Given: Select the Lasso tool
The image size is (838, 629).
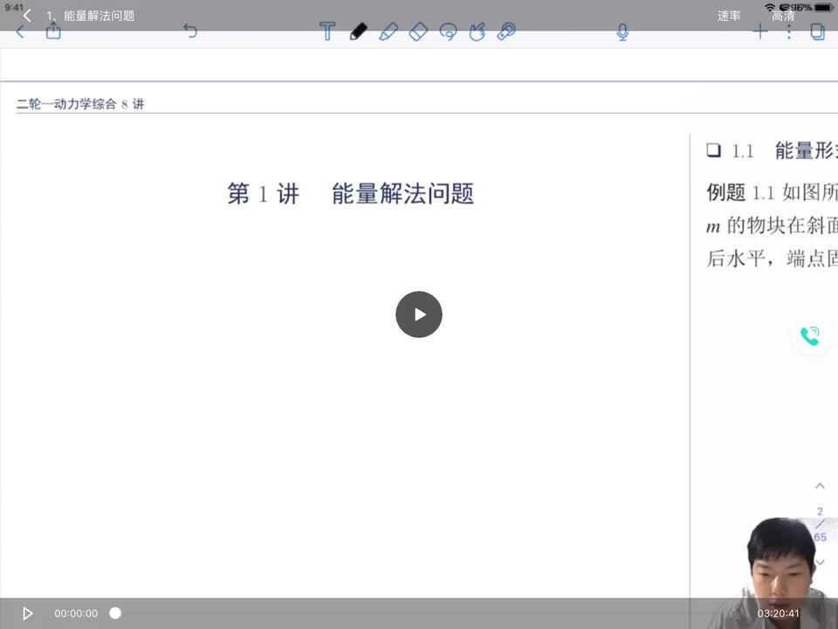Looking at the screenshot, I should (x=448, y=31).
